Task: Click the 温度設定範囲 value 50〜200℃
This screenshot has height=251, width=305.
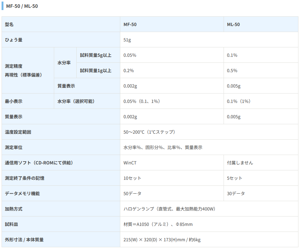Action: (150, 132)
